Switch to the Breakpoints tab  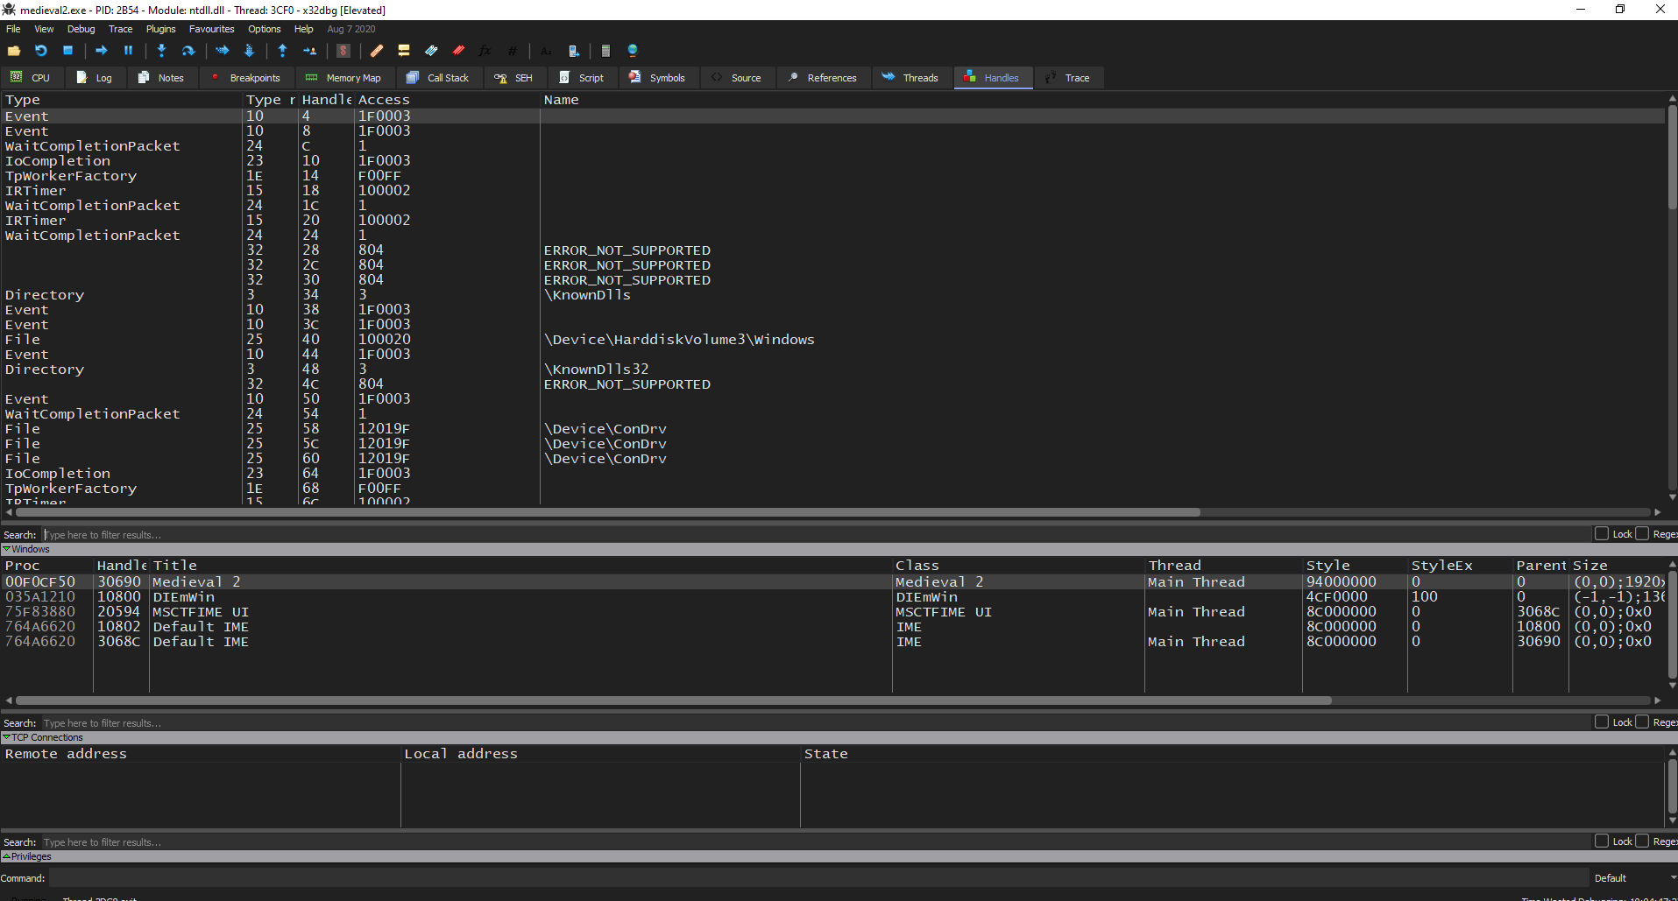point(246,78)
